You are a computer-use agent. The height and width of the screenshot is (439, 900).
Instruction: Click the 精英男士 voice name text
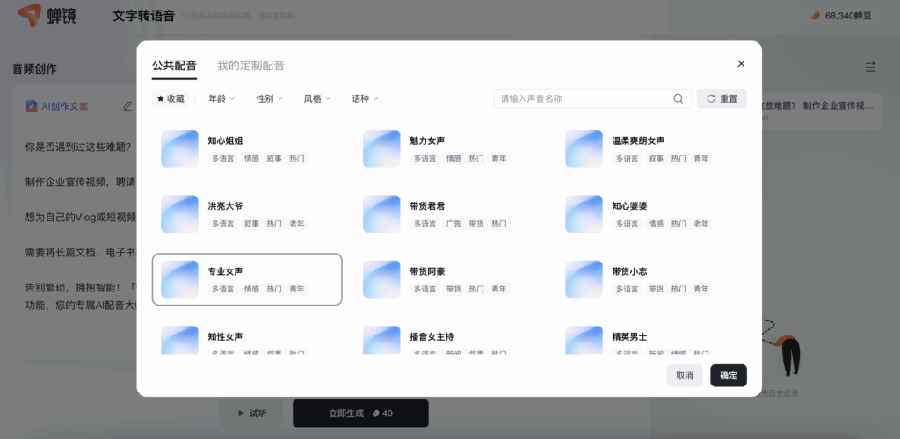pyautogui.click(x=629, y=336)
